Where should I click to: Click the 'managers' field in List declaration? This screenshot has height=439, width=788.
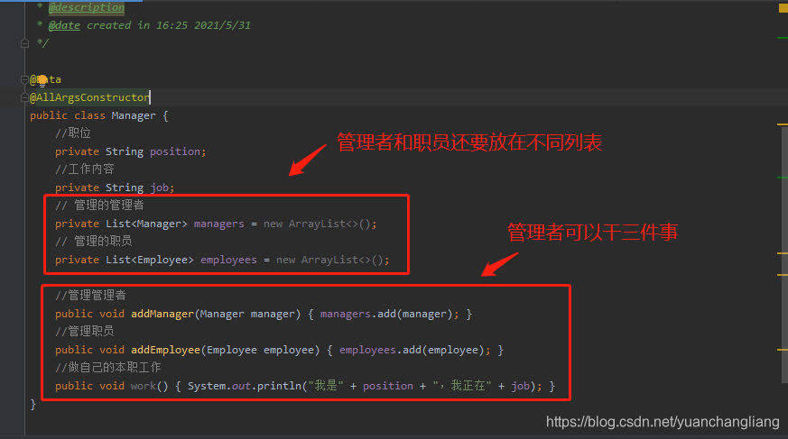(x=219, y=224)
